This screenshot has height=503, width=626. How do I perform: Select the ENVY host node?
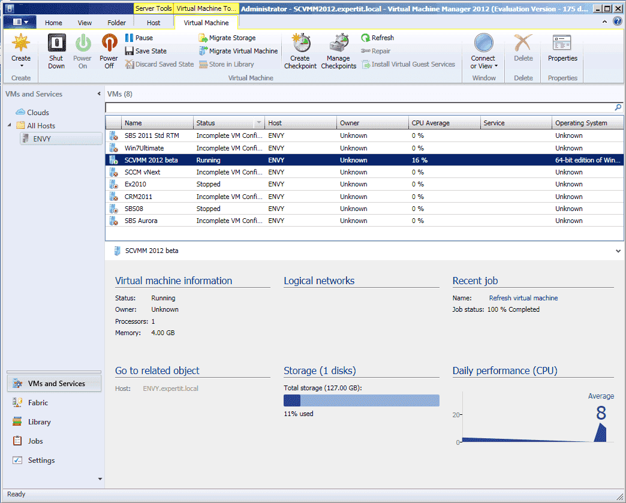point(61,139)
